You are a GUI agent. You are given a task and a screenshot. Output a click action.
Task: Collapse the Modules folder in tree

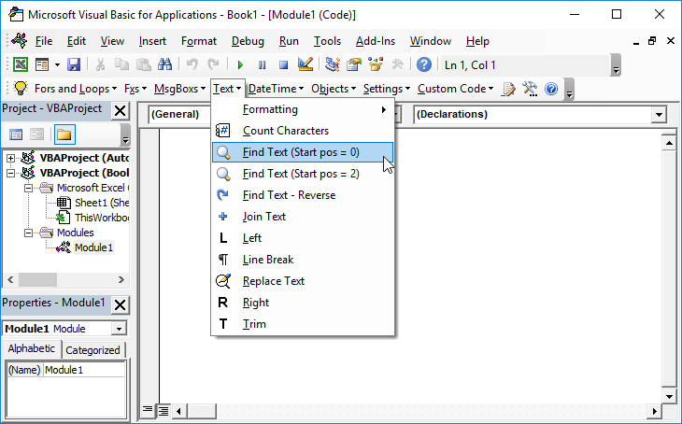point(30,233)
